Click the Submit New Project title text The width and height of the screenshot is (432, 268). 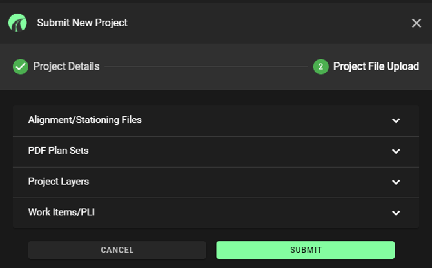(83, 23)
